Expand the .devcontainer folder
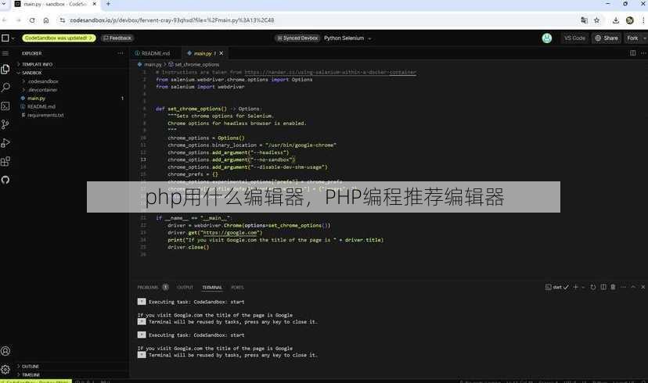This screenshot has width=648, height=383. coord(41,90)
